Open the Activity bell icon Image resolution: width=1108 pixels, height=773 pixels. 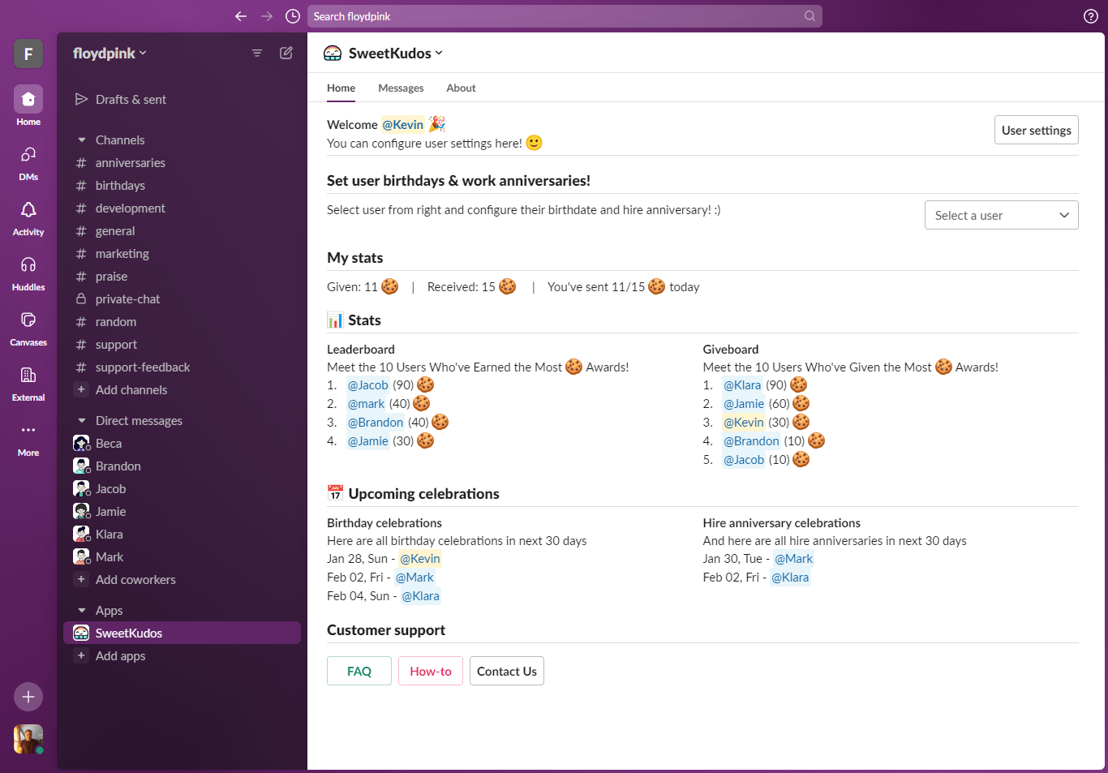(28, 211)
